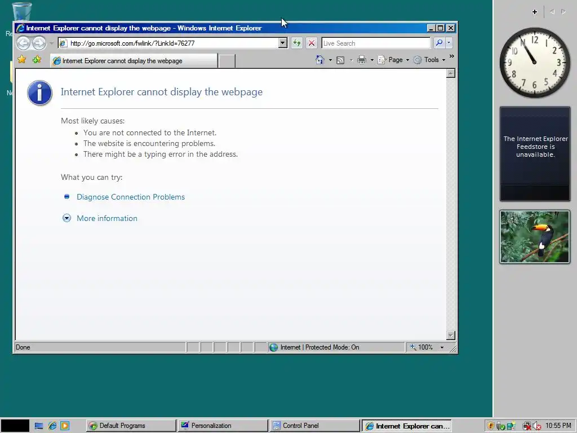Switch to Personalization taskbar button
Viewport: 577px width, 433px height.
coord(223,426)
